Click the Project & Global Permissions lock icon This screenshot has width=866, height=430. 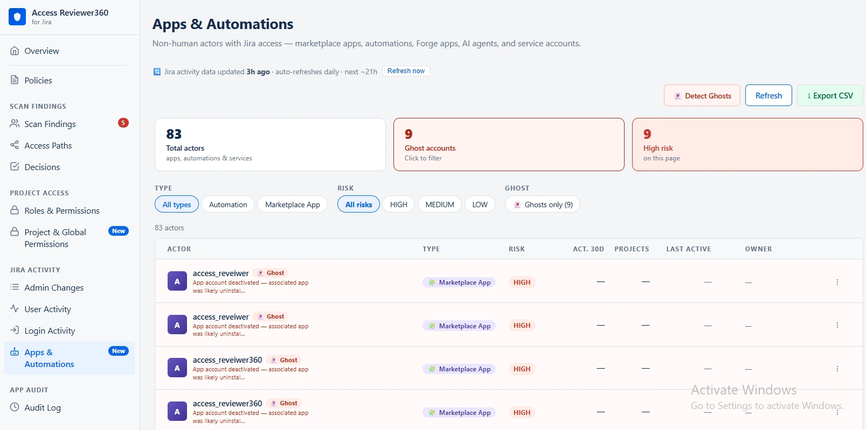point(15,232)
